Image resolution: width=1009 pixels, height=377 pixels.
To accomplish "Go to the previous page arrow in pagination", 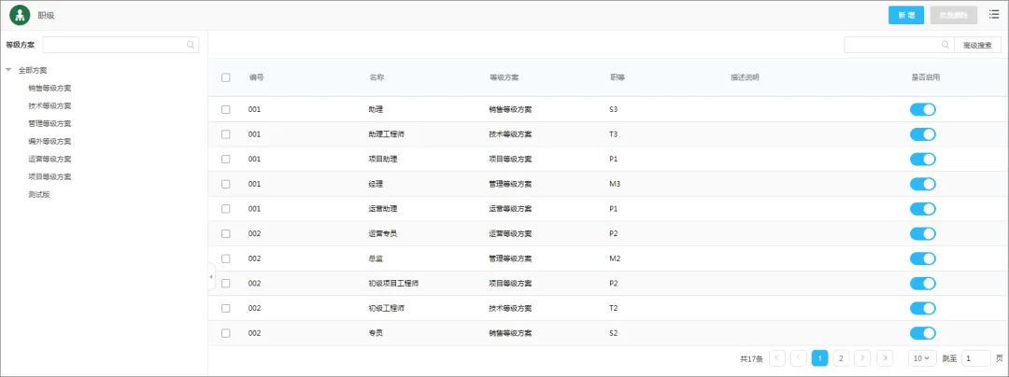I will [799, 357].
